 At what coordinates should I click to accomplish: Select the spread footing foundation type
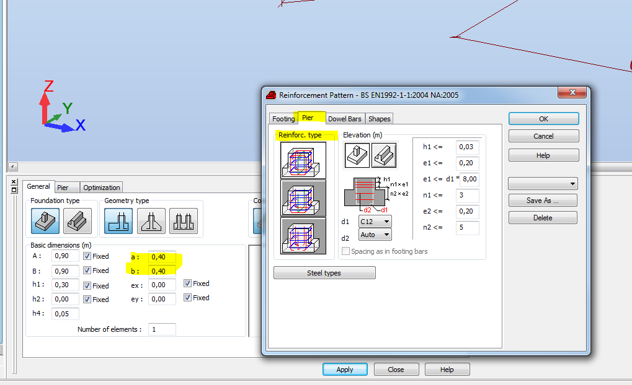[44, 221]
